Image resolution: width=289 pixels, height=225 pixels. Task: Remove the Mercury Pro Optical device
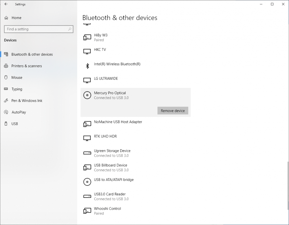pos(173,111)
